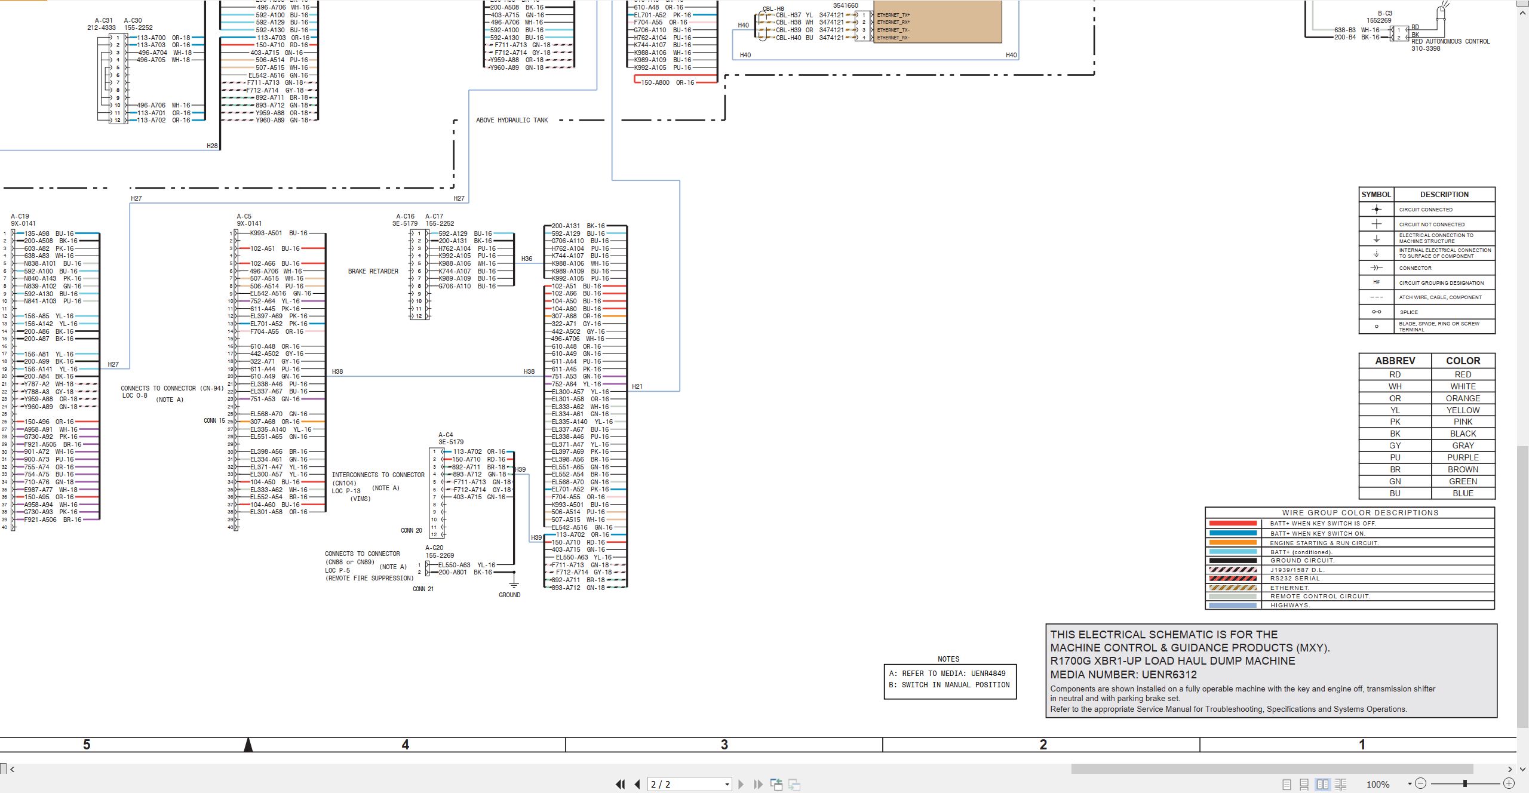Click the ENGINE STARTING & RUN CIRCUIT orange swatch
The image size is (1529, 793).
tap(1233, 543)
